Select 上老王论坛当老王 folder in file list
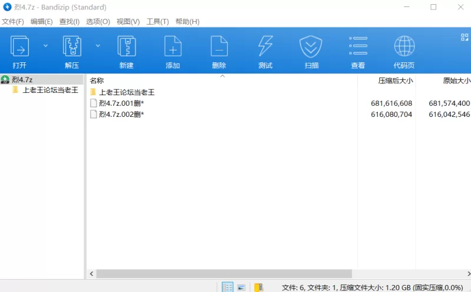Screen dimensions: 471x292 (127, 92)
